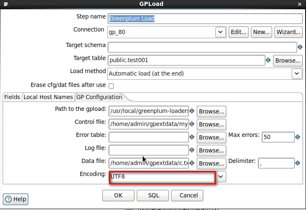Screen dimensions: 306x210
Task: Click the Encoding field showing UTF8
Action: point(162,176)
